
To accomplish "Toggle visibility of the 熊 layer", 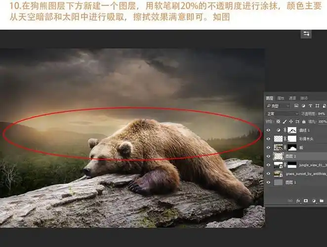I will [x=269, y=147].
